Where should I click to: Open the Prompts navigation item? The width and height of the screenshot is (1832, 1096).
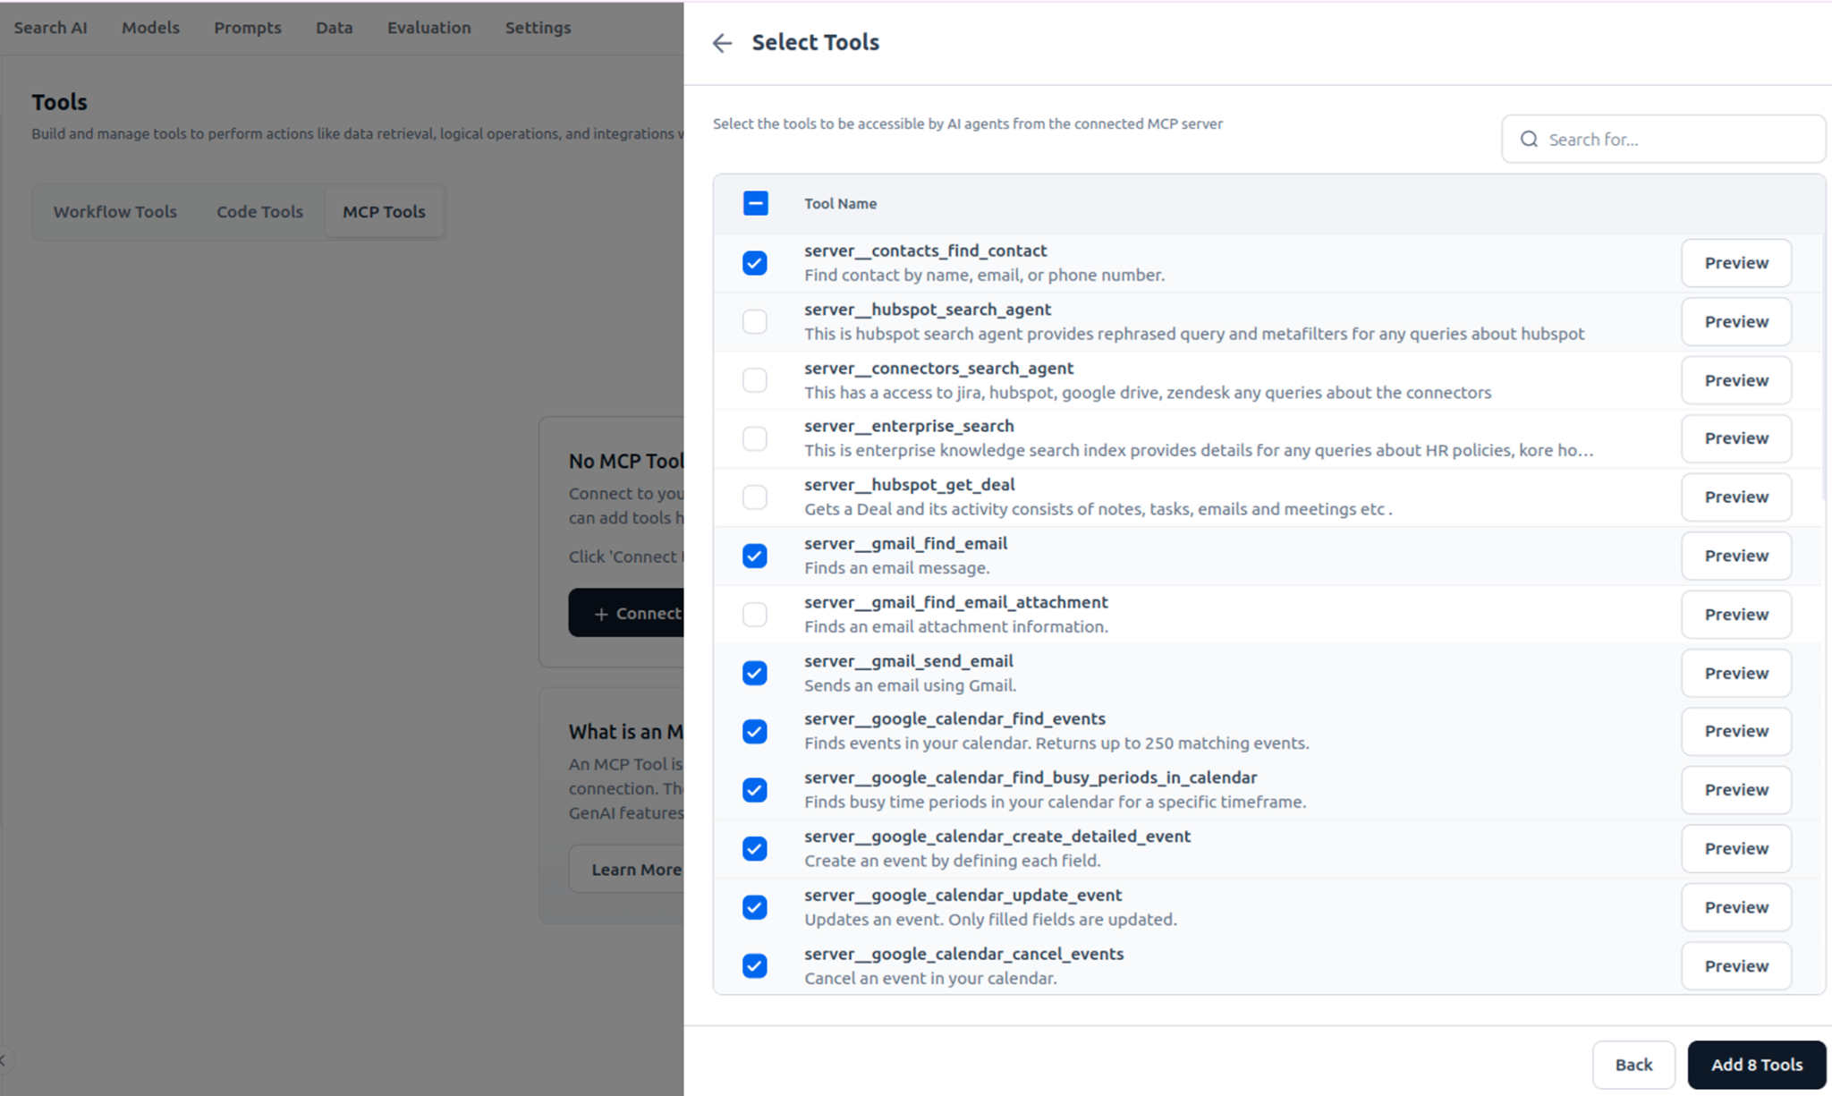coord(247,28)
